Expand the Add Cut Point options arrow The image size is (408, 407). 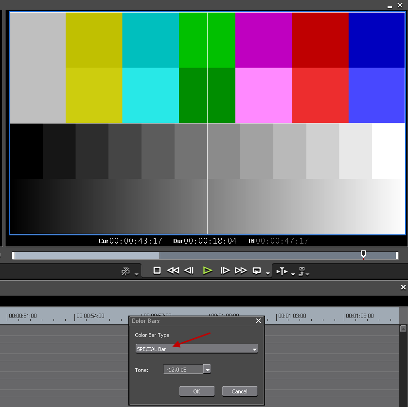(x=293, y=274)
